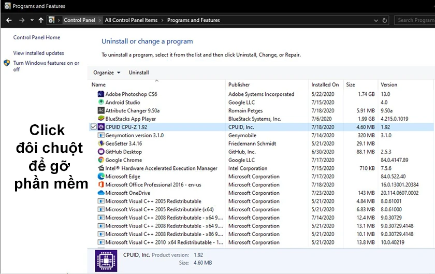Select the Google Chrome entry
This screenshot has width=435, height=274.
tap(123, 160)
